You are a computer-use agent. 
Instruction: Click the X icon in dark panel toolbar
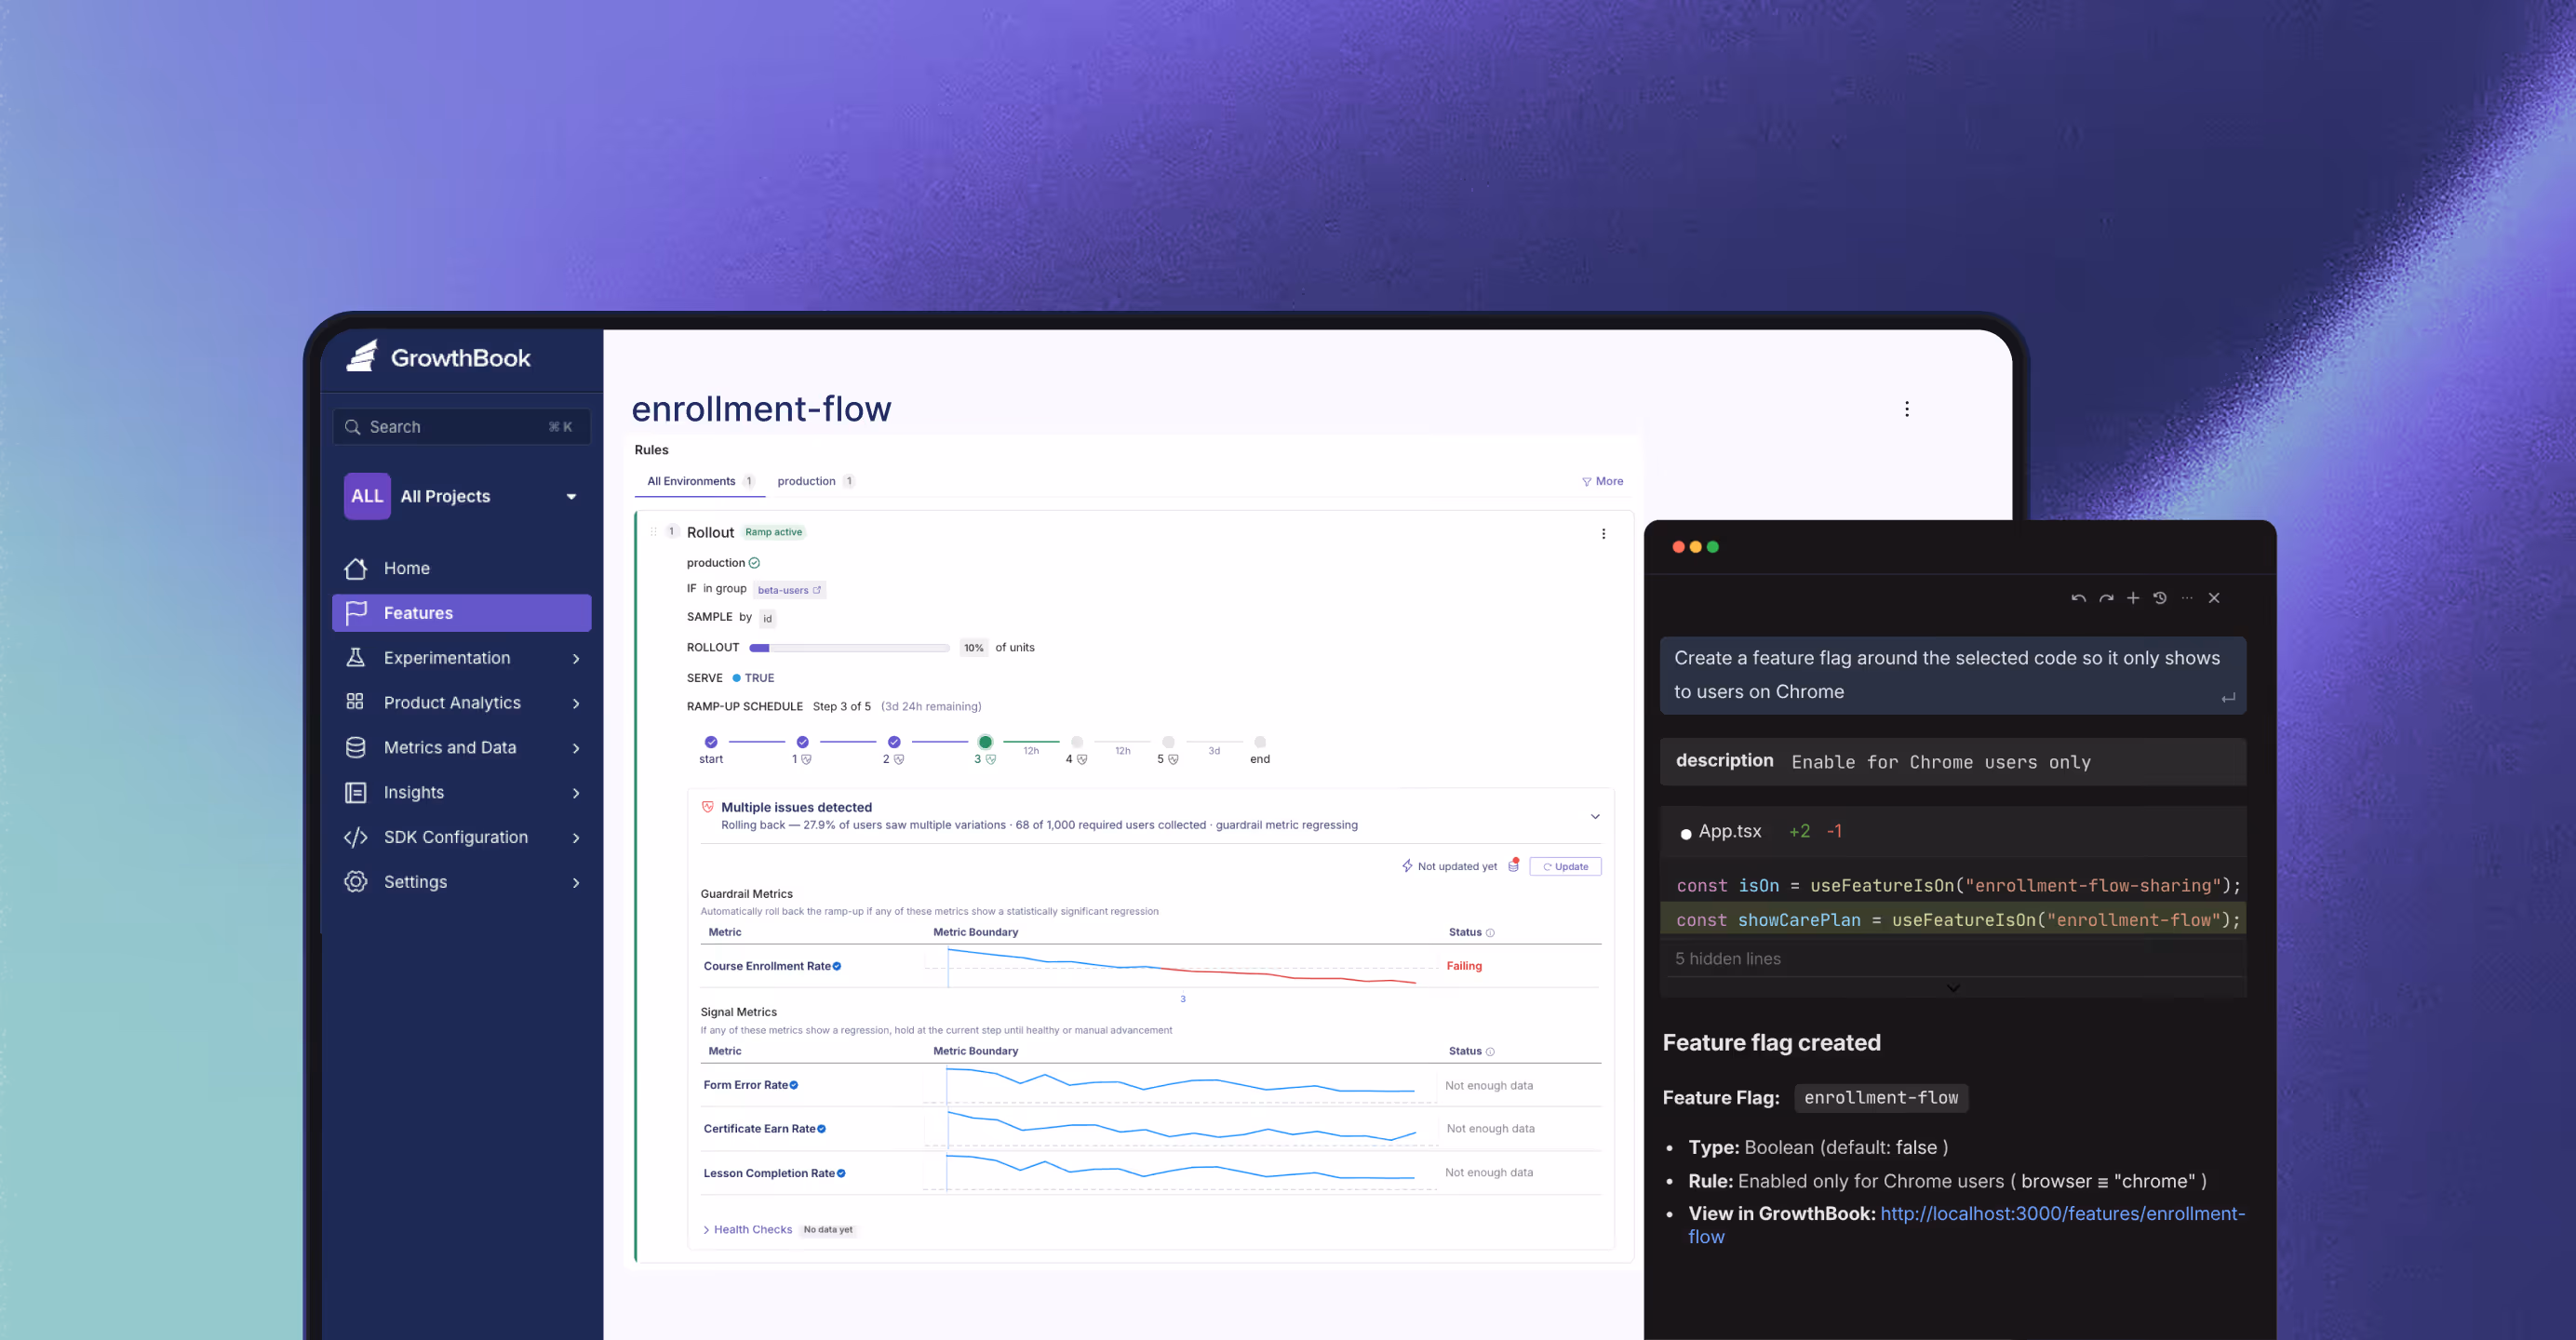2214,598
